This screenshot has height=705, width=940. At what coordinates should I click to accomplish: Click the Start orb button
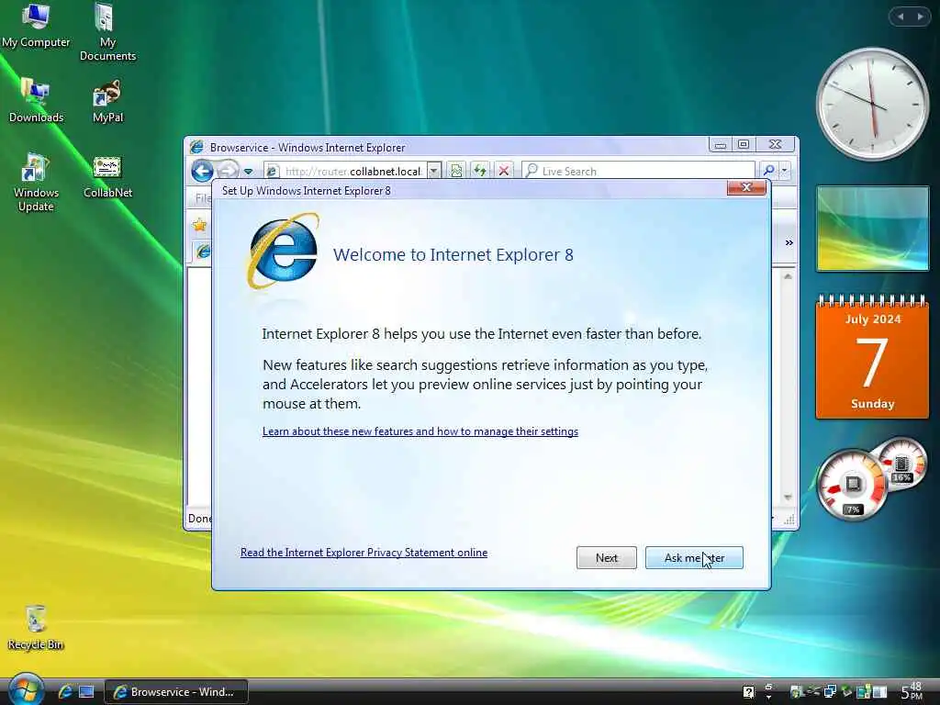tap(25, 690)
